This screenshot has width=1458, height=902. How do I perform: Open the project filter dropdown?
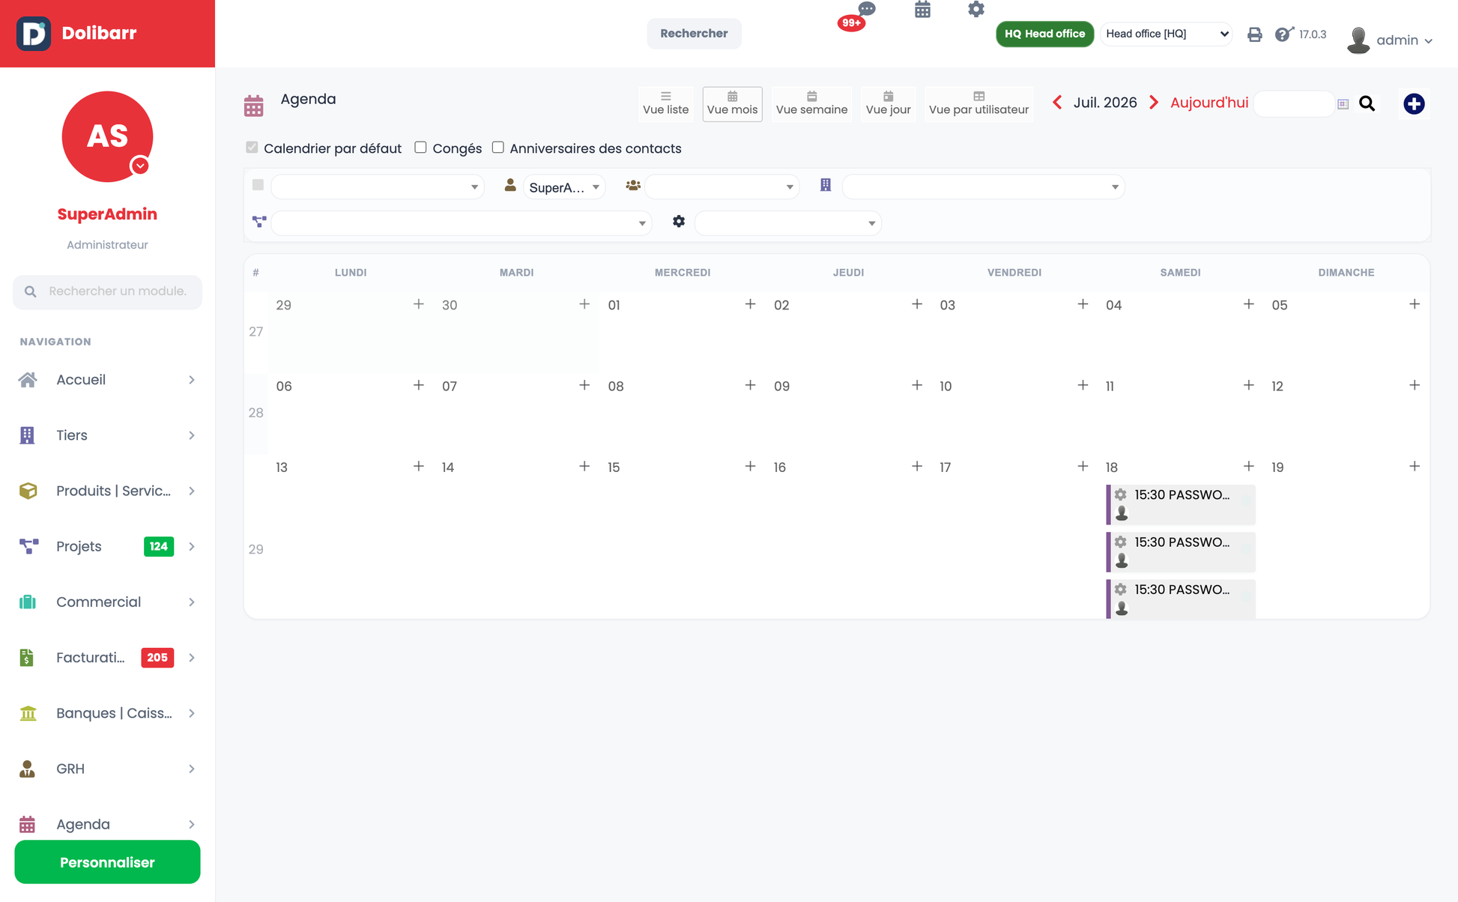click(461, 223)
